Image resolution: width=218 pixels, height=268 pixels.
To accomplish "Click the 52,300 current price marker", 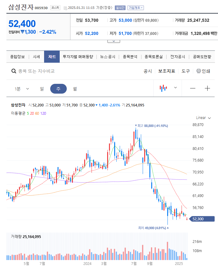I will [x=202, y=219].
